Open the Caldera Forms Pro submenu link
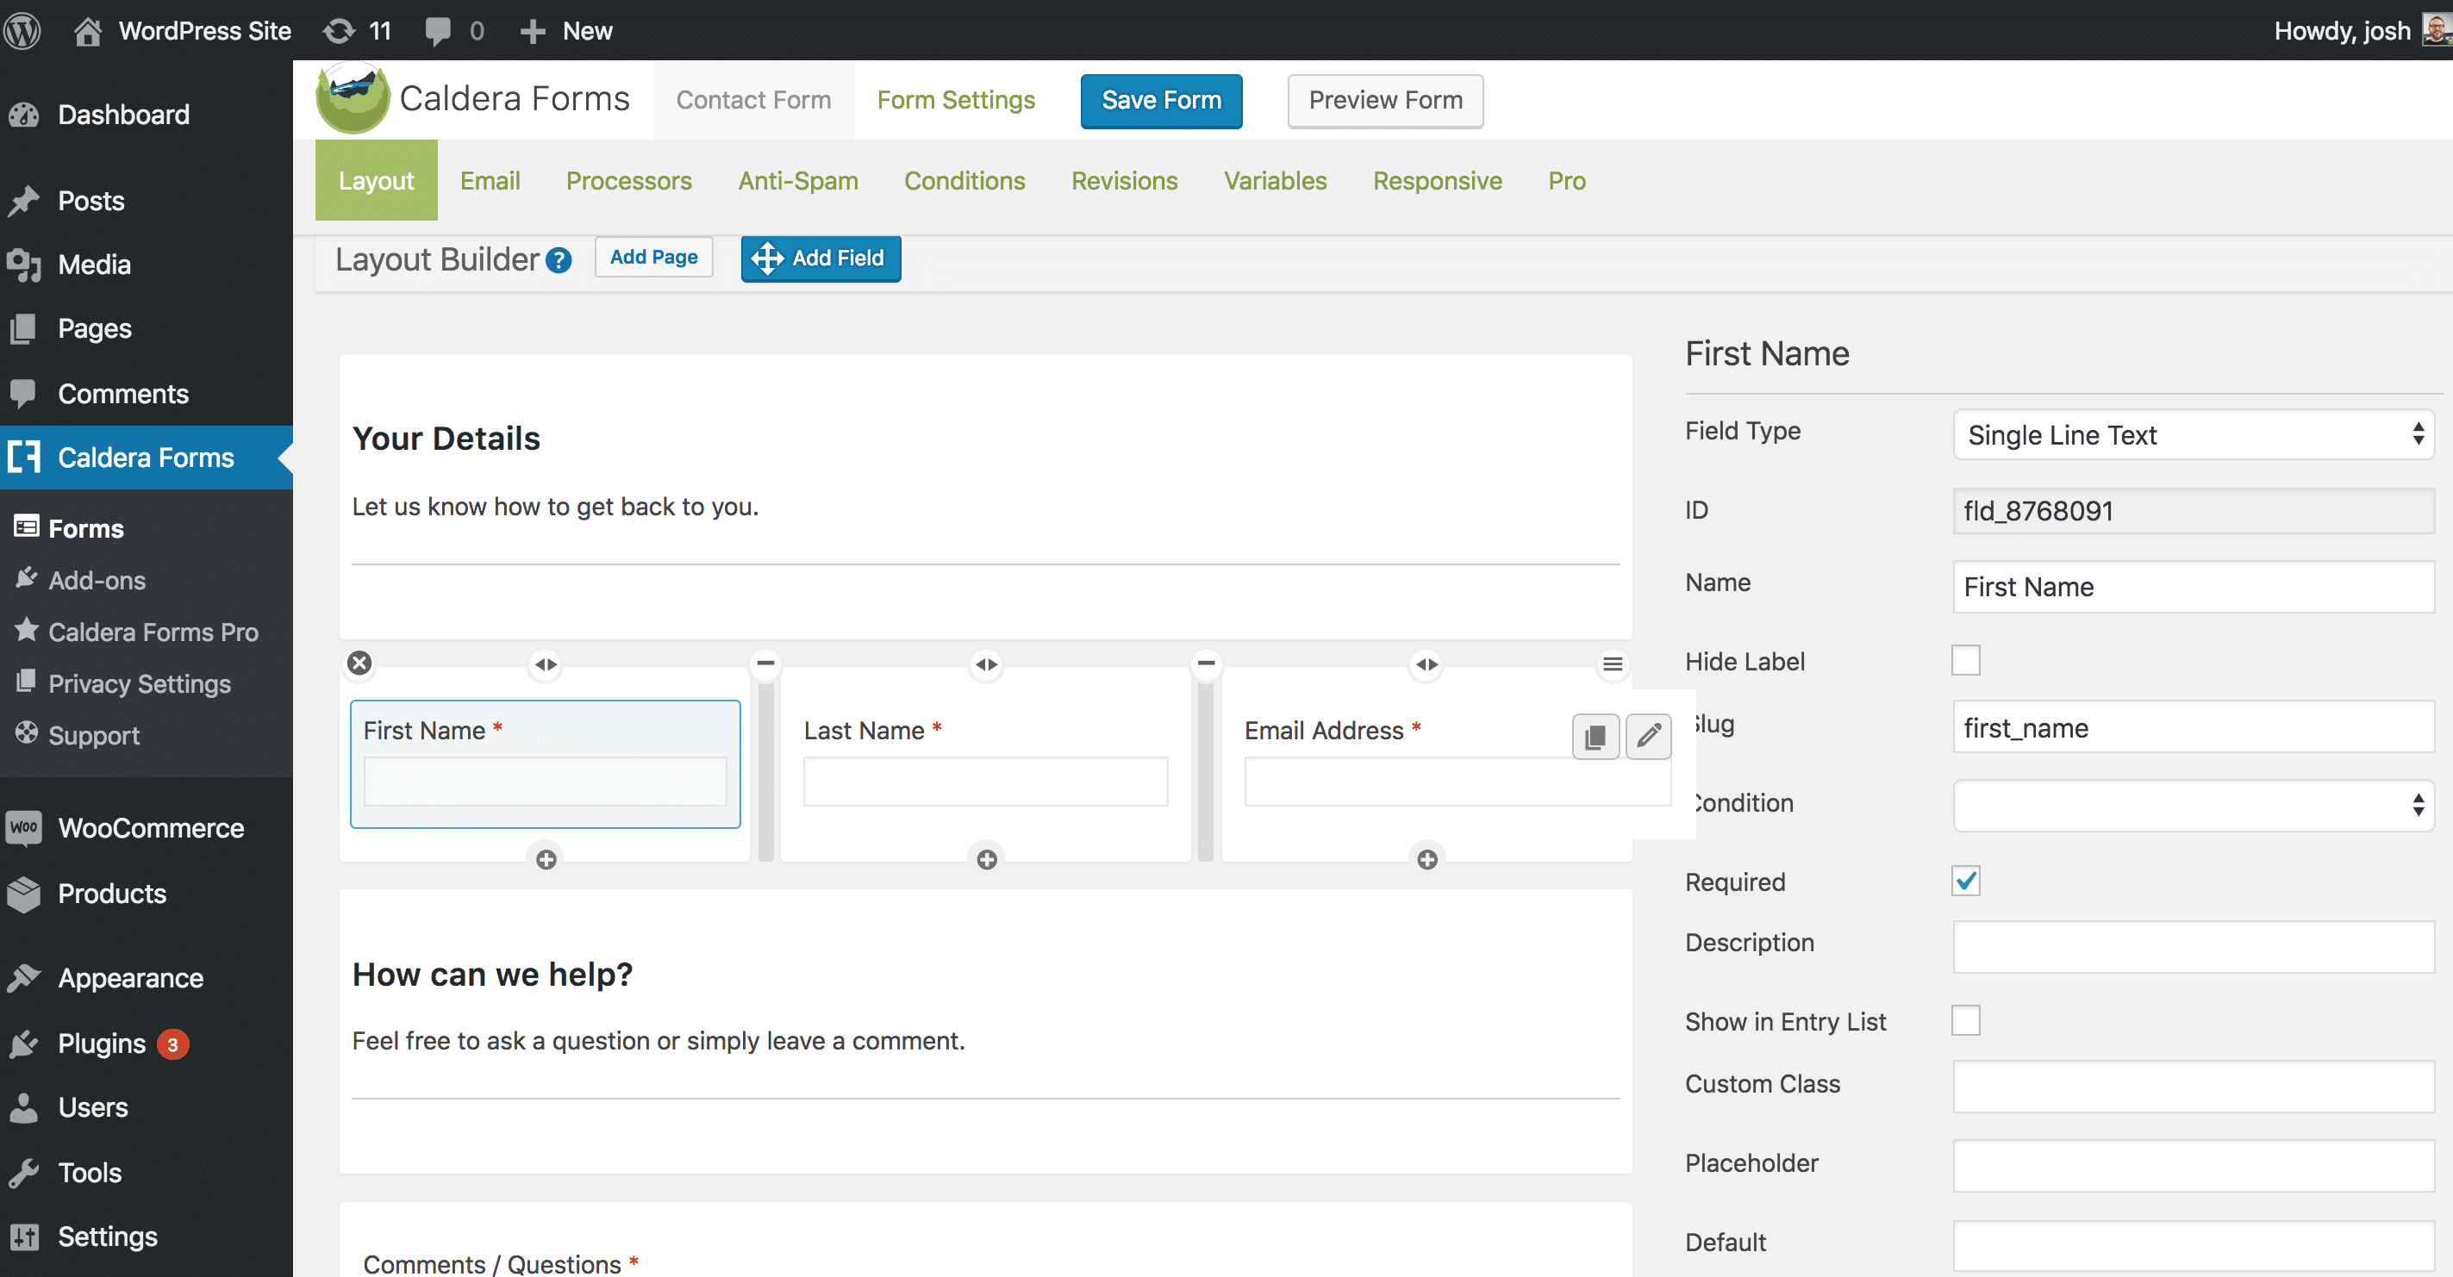The height and width of the screenshot is (1277, 2453). pyautogui.click(x=153, y=632)
